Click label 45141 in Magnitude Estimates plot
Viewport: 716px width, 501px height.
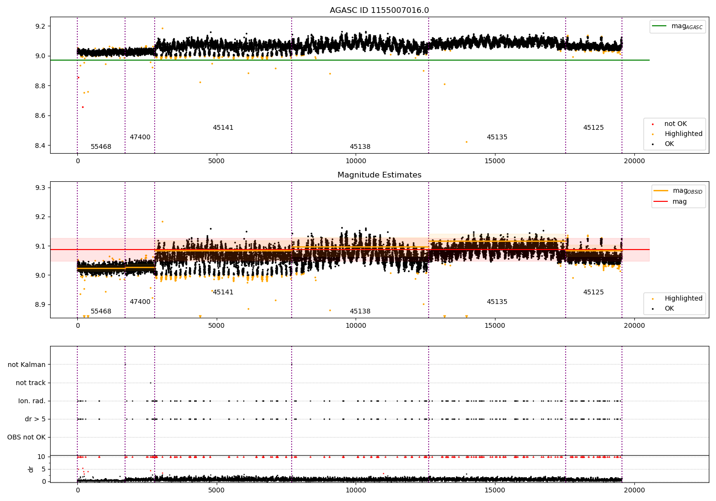click(x=223, y=292)
